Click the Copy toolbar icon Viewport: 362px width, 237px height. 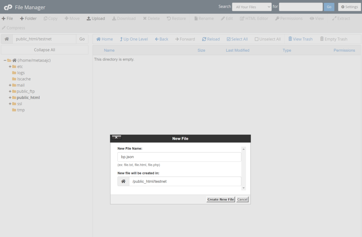[50, 18]
